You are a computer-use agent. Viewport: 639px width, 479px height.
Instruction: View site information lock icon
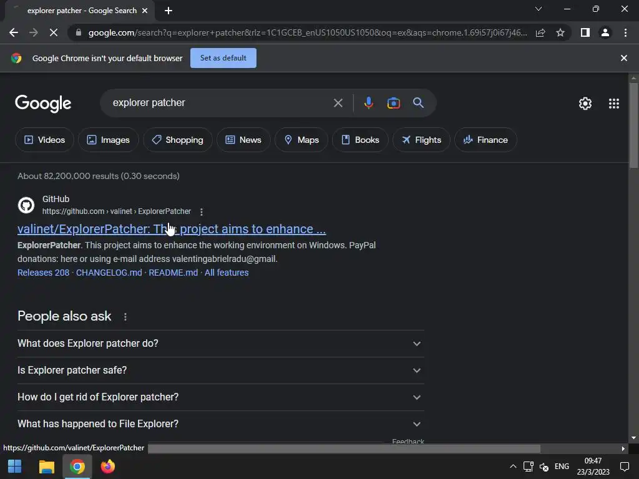79,32
